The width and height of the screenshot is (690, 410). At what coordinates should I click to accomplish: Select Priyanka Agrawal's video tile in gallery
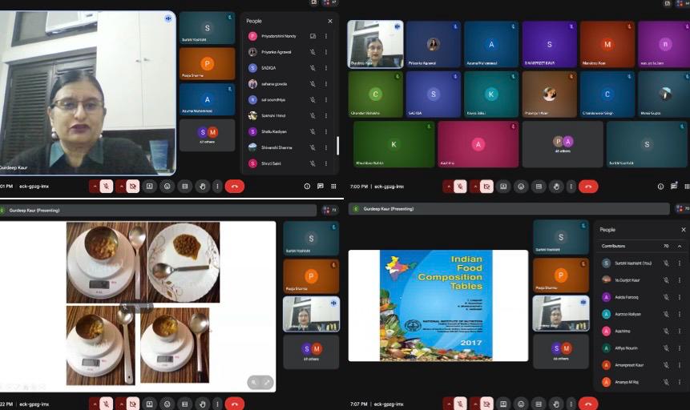click(433, 44)
